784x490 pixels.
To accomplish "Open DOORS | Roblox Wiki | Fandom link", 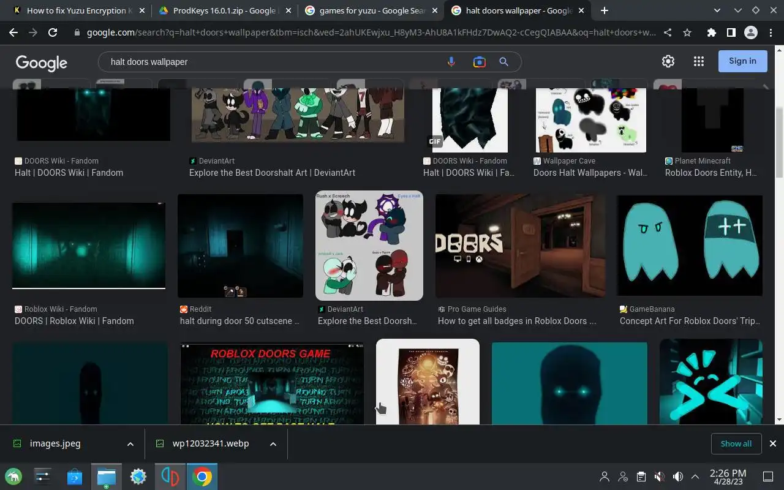I will 74,321.
